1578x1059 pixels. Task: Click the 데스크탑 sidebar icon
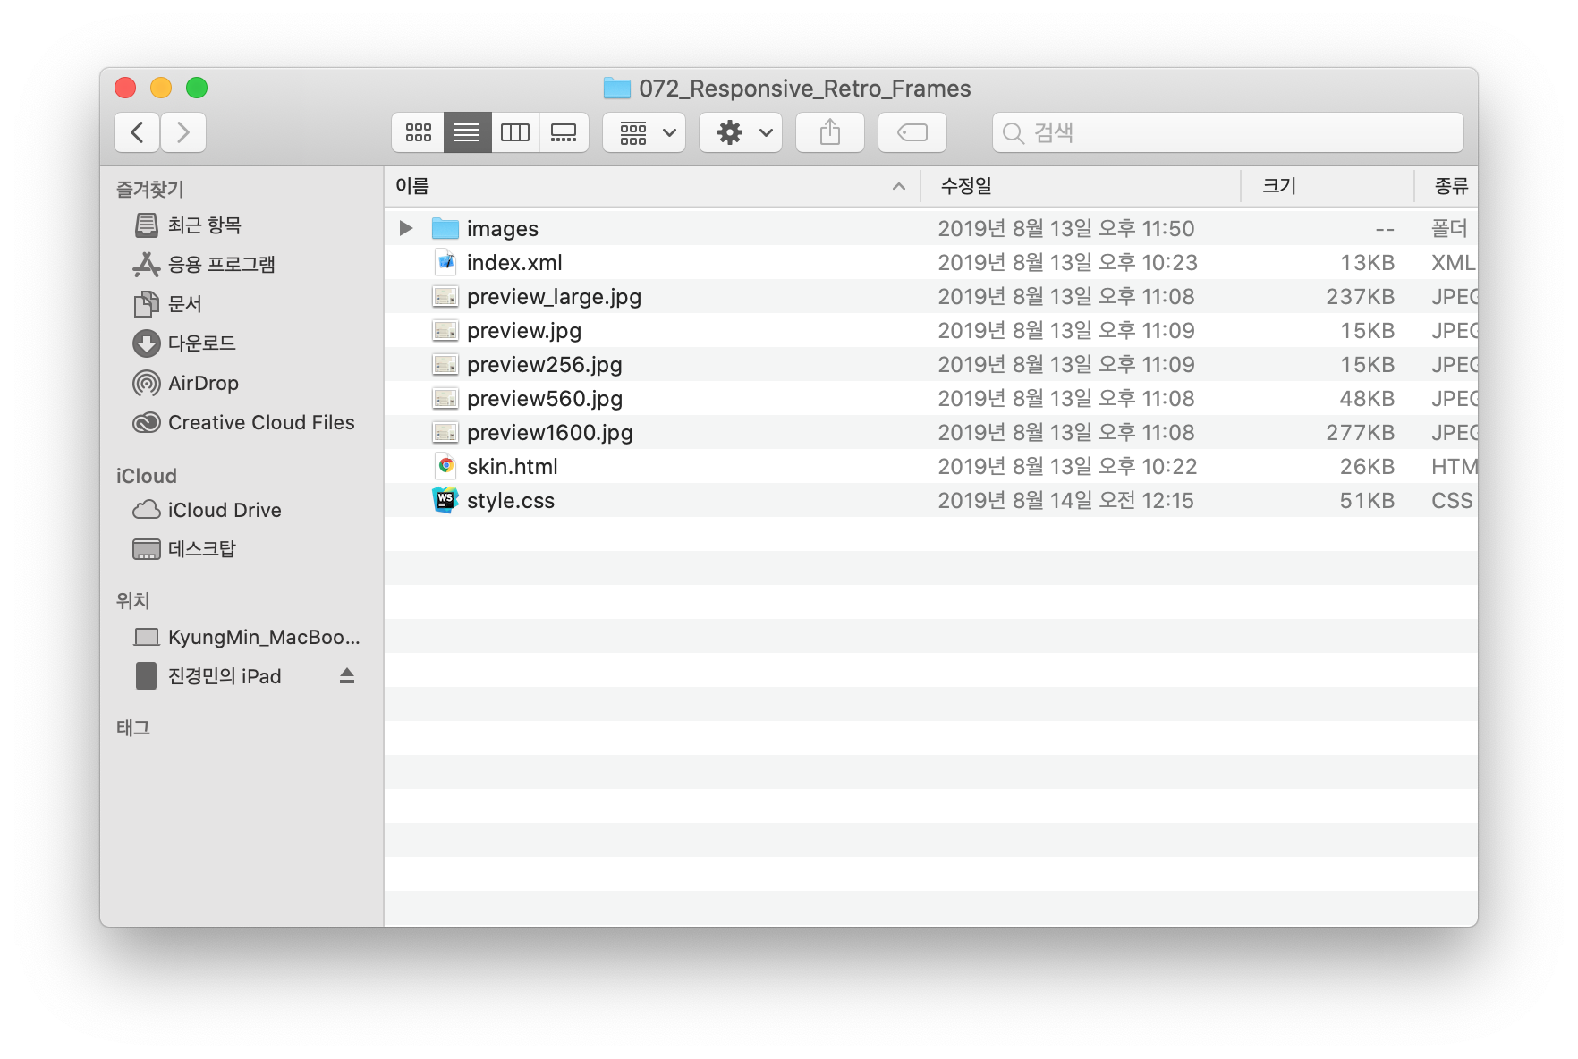[x=147, y=549]
